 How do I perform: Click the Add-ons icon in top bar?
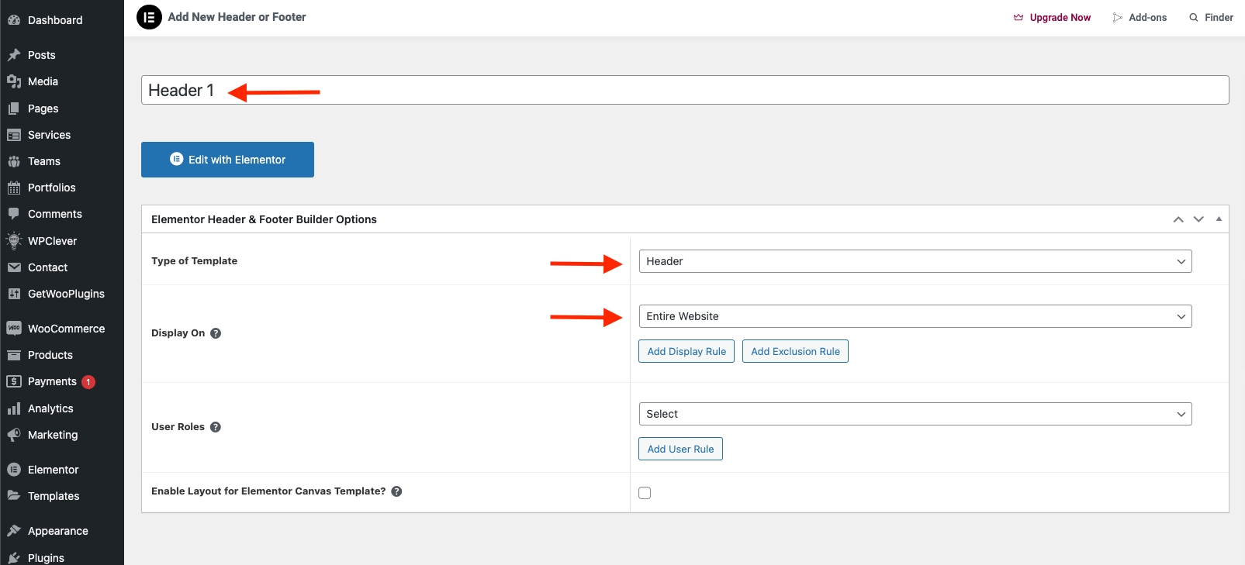(1117, 18)
